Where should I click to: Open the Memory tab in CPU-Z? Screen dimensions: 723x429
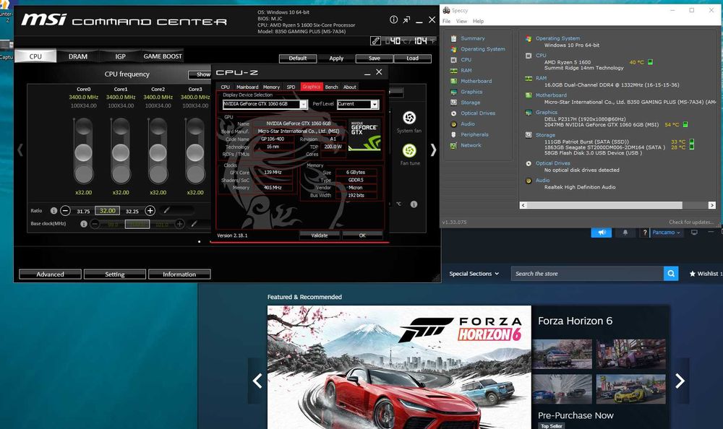[271, 87]
